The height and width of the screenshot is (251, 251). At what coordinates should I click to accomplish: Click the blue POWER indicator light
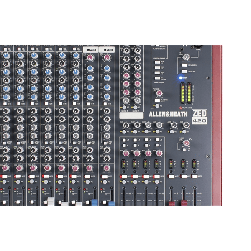181,78
